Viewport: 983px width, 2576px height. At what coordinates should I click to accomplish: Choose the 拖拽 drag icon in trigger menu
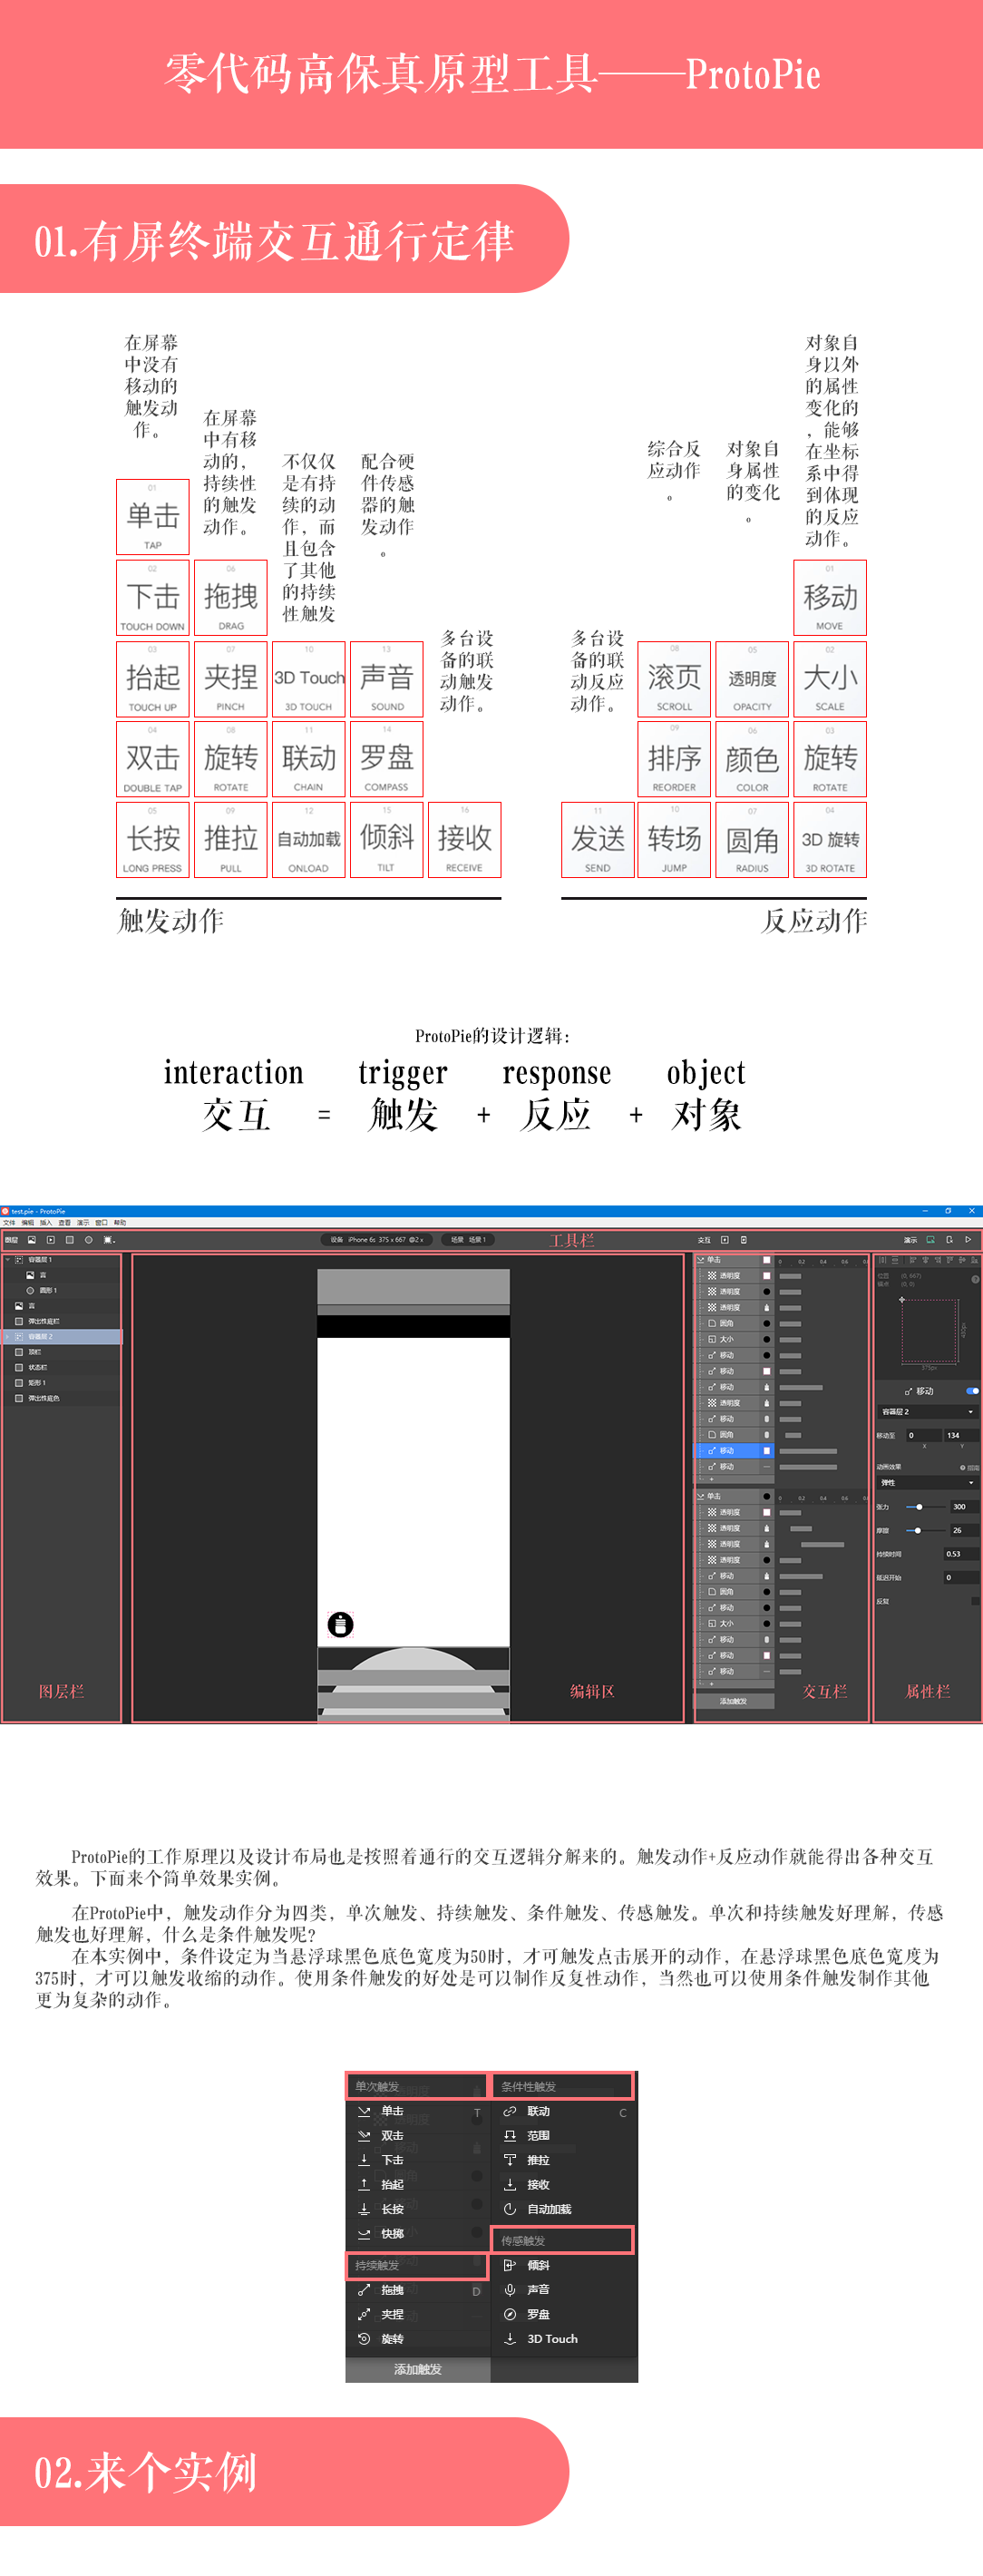point(364,2289)
